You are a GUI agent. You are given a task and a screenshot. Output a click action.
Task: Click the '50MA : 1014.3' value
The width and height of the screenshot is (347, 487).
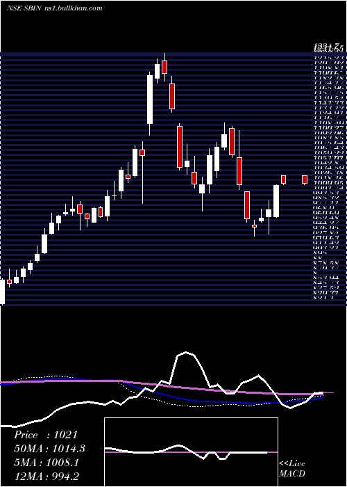(49, 449)
